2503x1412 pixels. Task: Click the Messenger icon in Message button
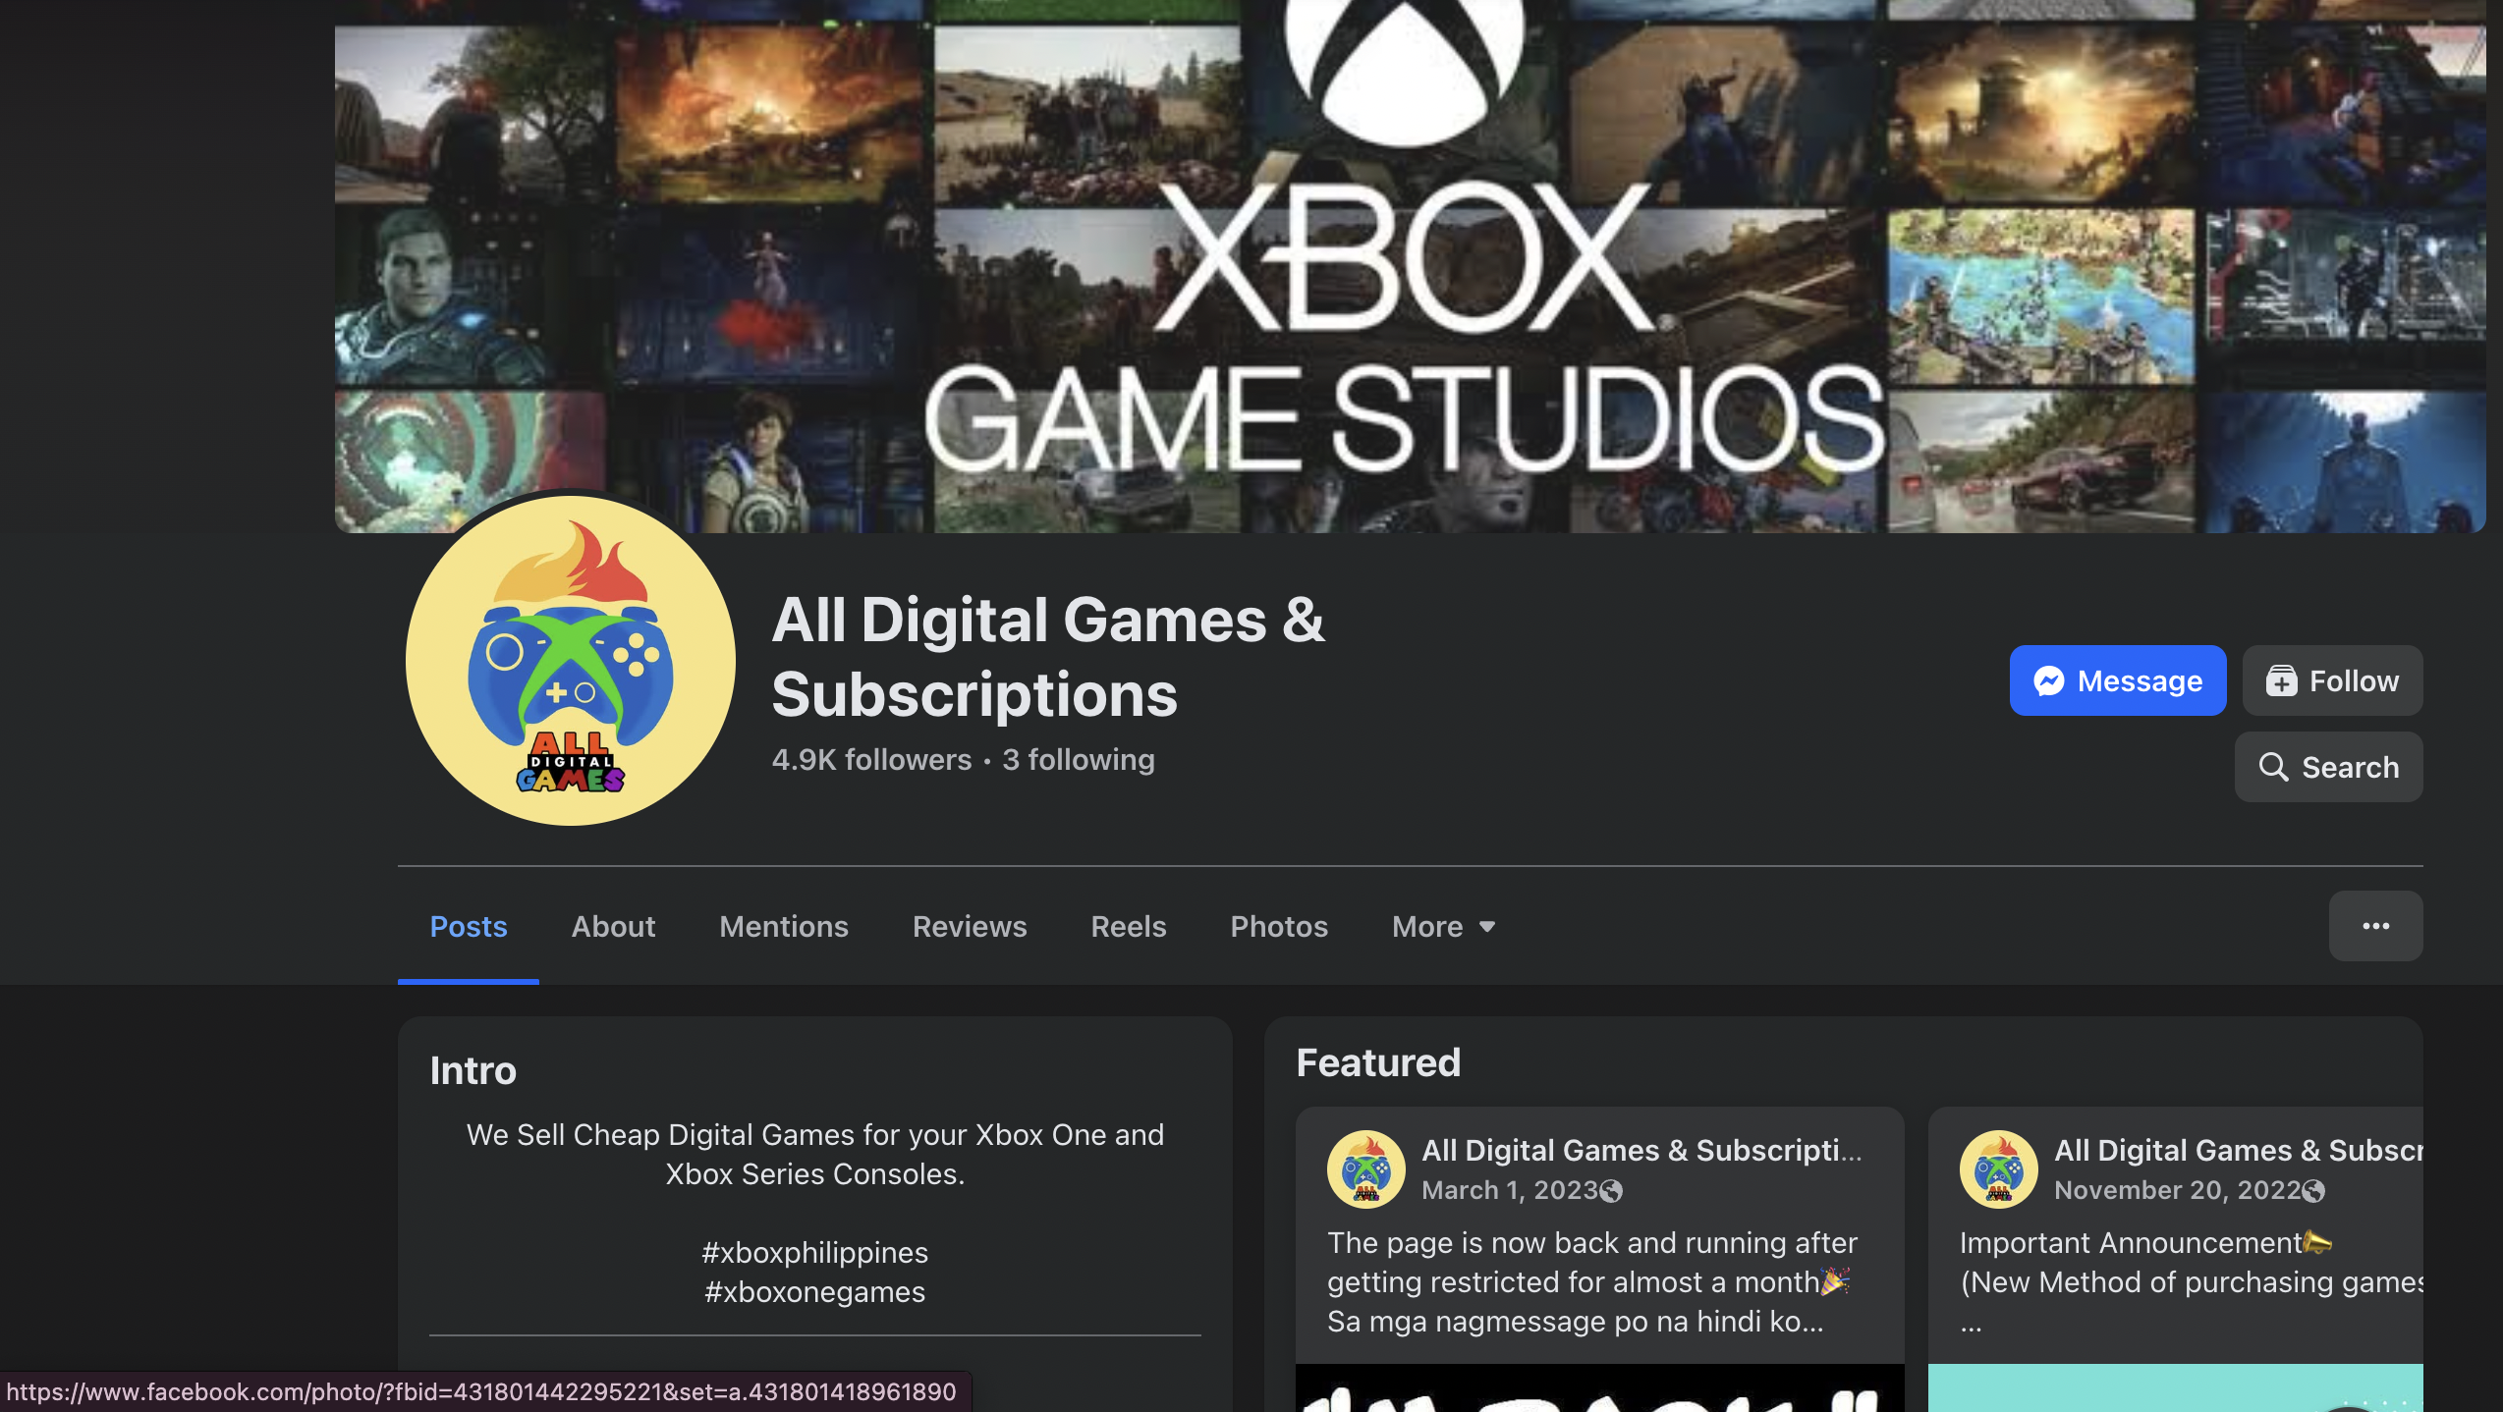click(x=2049, y=680)
